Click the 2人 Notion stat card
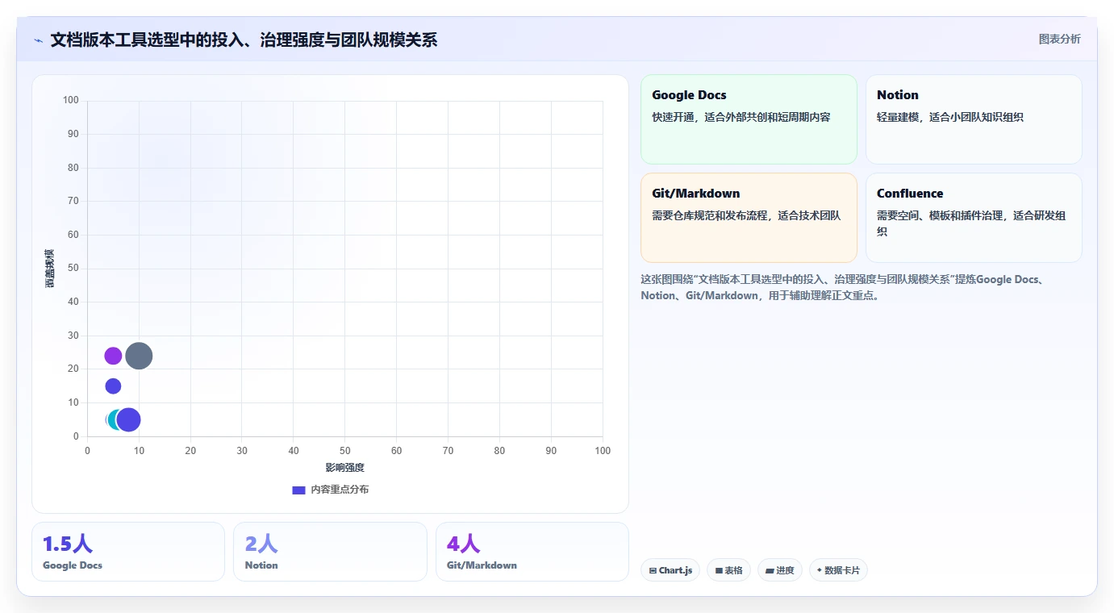 click(x=330, y=552)
